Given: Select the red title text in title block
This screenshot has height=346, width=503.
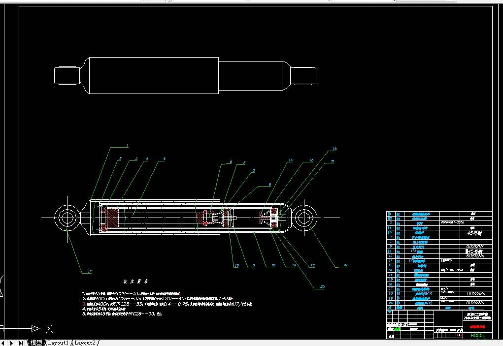Looking at the screenshot, I should point(477,327).
